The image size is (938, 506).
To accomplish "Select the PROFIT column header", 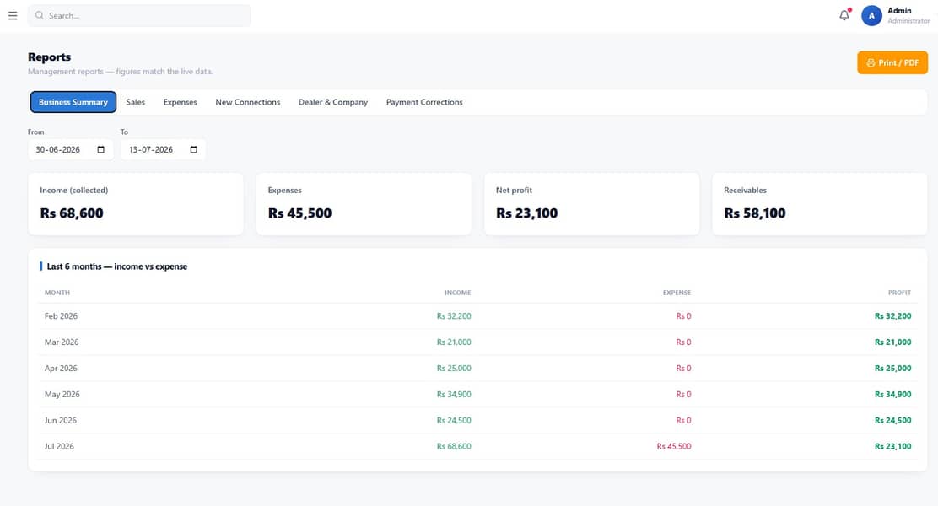I will coord(899,293).
